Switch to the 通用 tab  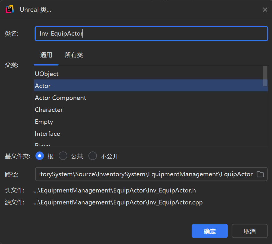tap(46, 55)
